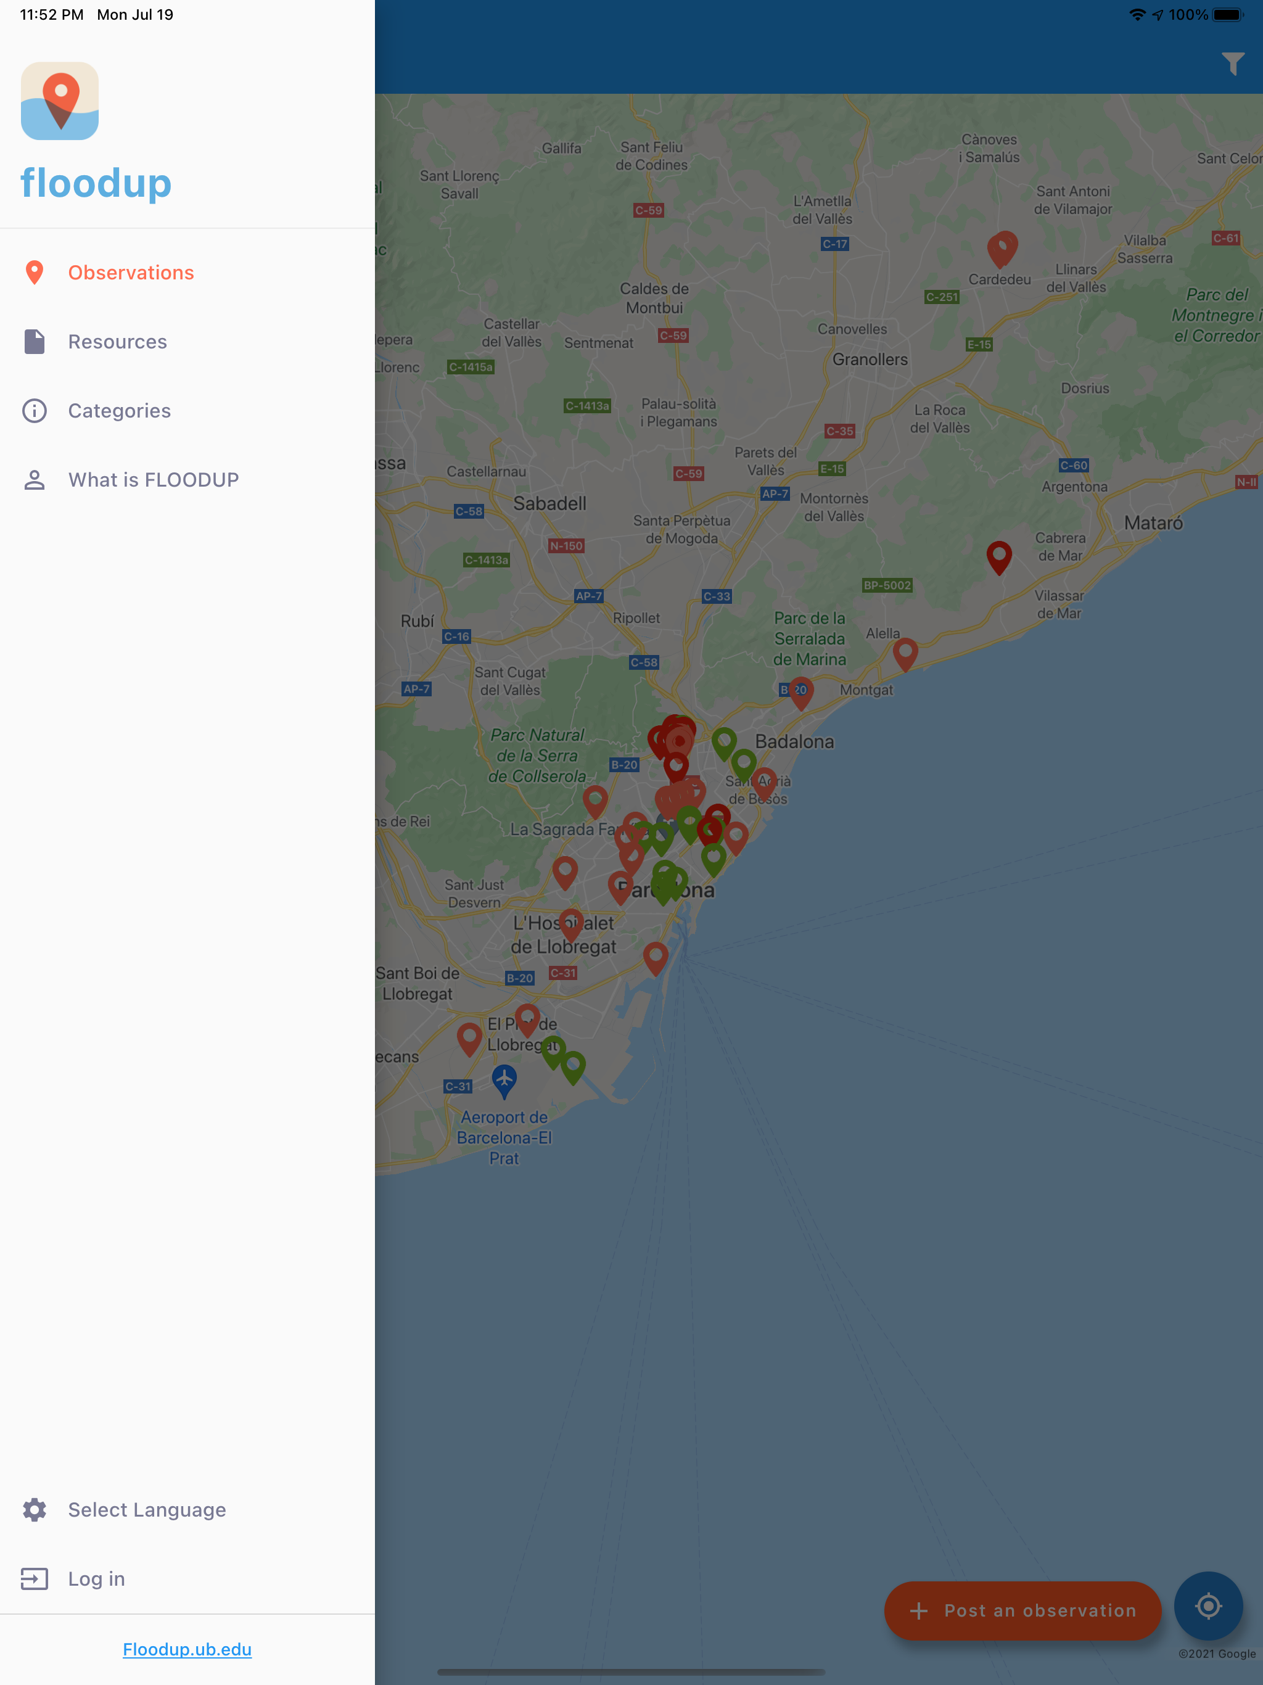Select the dark red pin near Cabrera de Mar

998,557
